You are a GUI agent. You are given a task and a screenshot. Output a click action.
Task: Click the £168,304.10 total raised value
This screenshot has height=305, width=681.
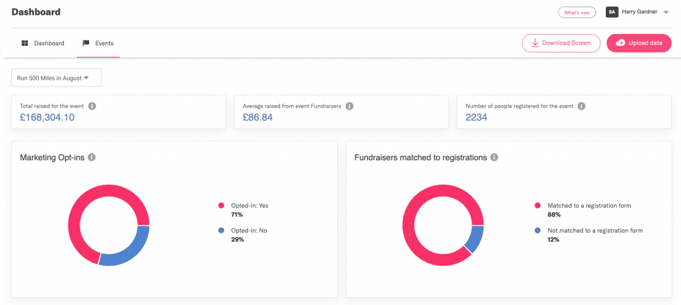pyautogui.click(x=47, y=118)
